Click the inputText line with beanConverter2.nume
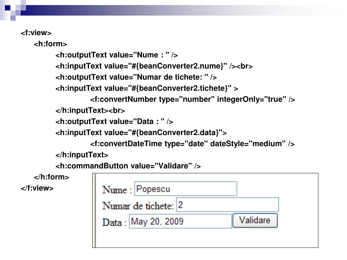This screenshot has width=347, height=260. click(x=154, y=66)
